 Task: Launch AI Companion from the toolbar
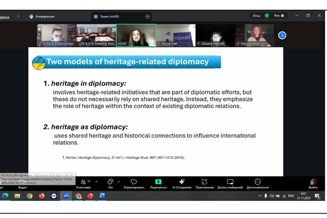point(182,182)
